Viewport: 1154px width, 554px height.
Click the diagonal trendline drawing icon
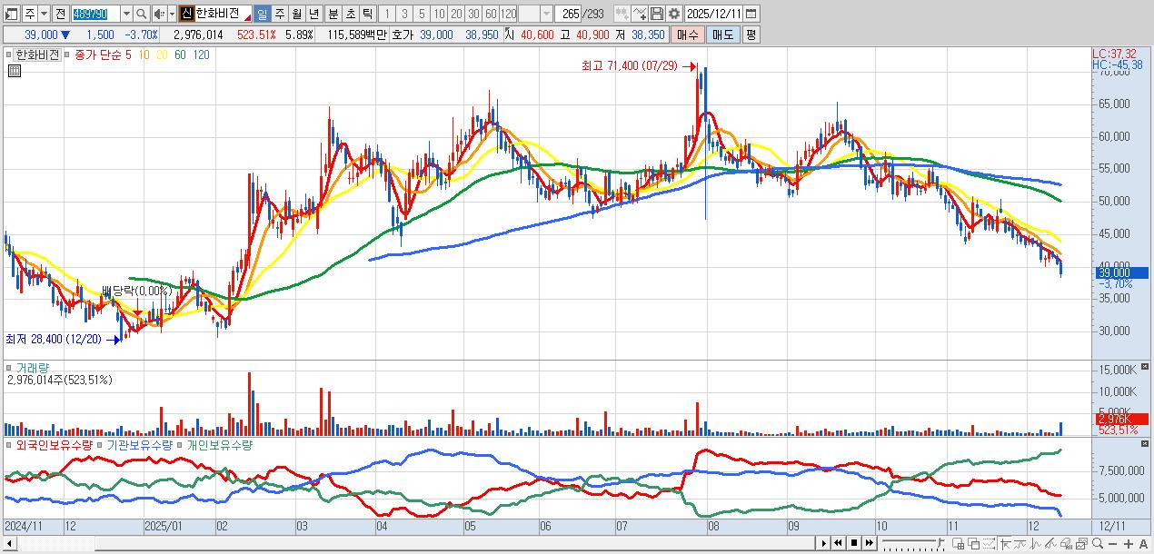click(x=1050, y=544)
